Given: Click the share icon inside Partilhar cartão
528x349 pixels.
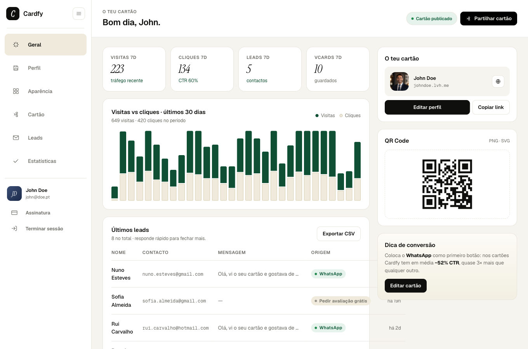Looking at the screenshot, I should coord(469,19).
